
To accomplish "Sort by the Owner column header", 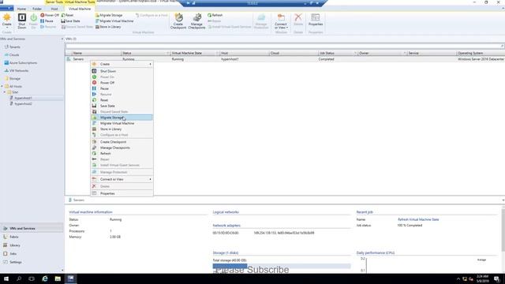I will [x=382, y=53].
